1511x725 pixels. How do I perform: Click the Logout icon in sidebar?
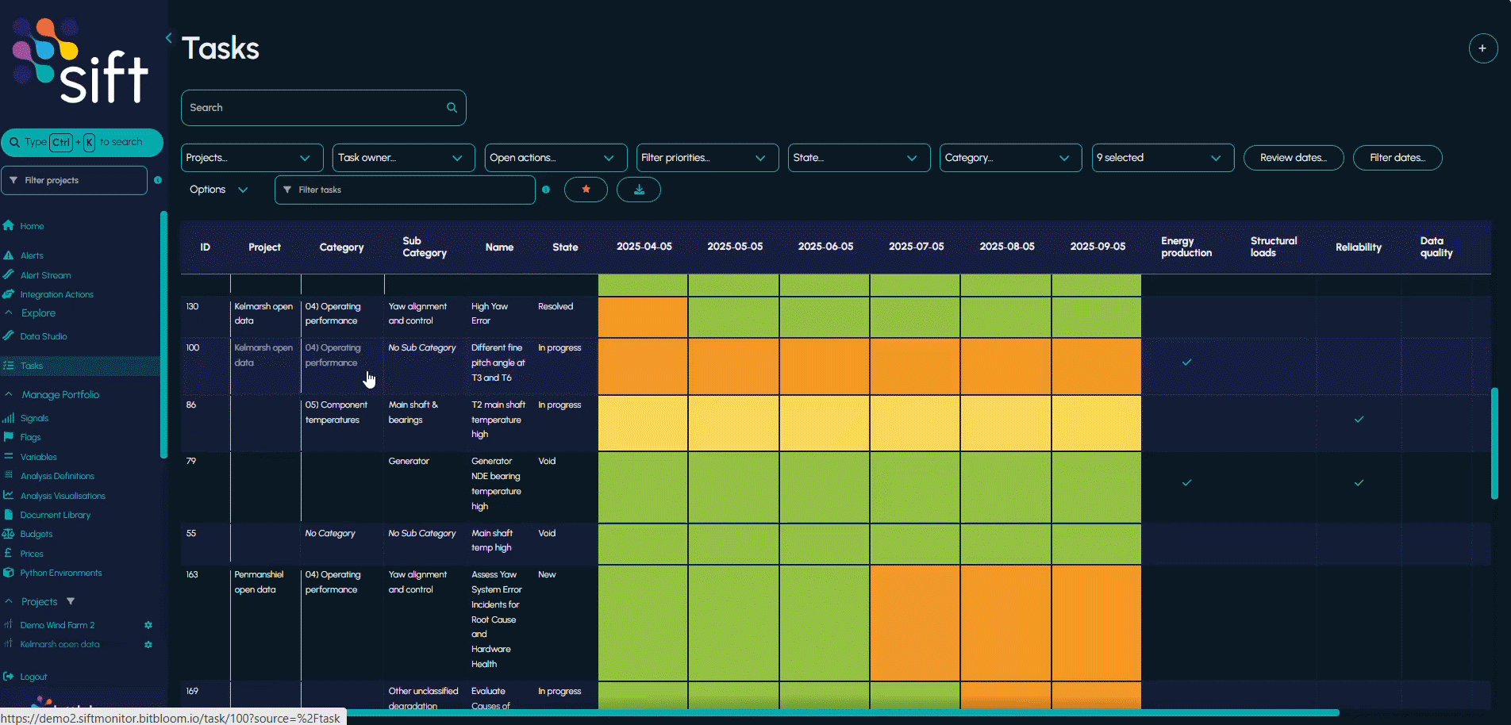point(9,677)
